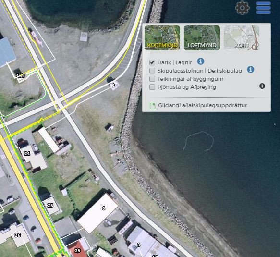Expand the Þjónusta og Afþreying group
The width and height of the screenshot is (280, 257).
[262, 86]
